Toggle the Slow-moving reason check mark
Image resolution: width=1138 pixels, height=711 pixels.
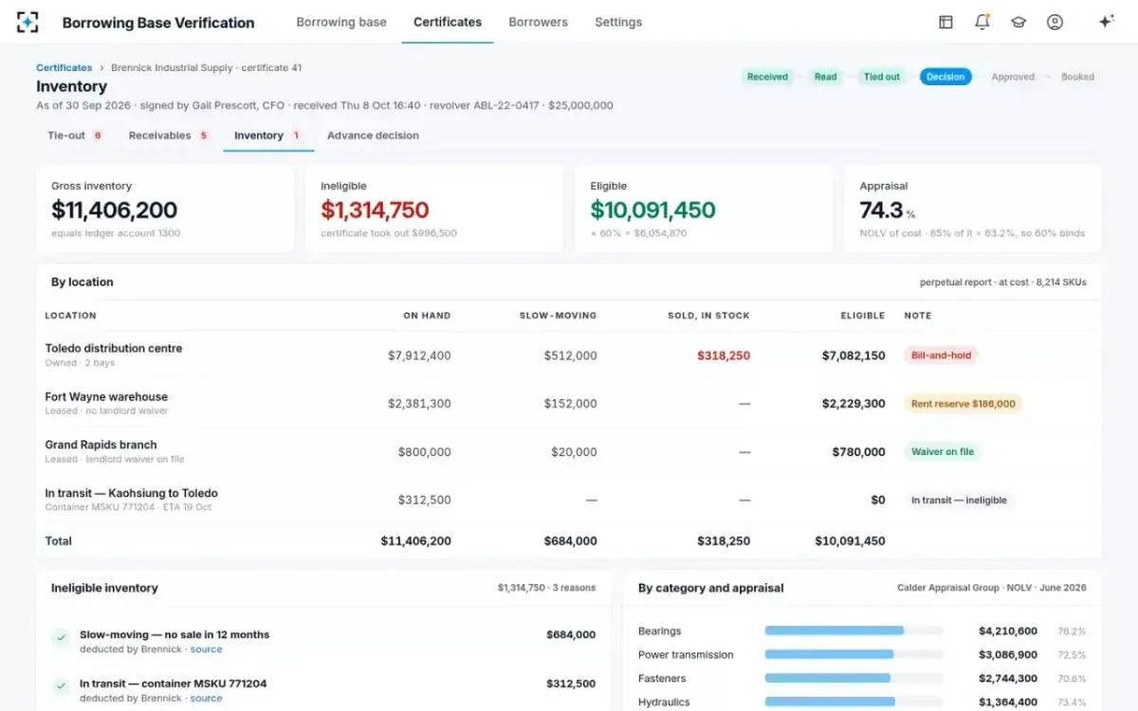(x=61, y=638)
